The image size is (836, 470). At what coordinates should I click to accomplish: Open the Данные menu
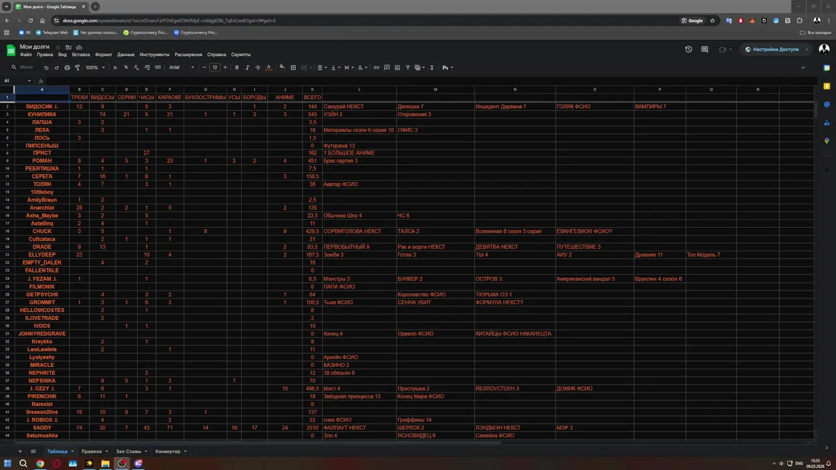[125, 55]
